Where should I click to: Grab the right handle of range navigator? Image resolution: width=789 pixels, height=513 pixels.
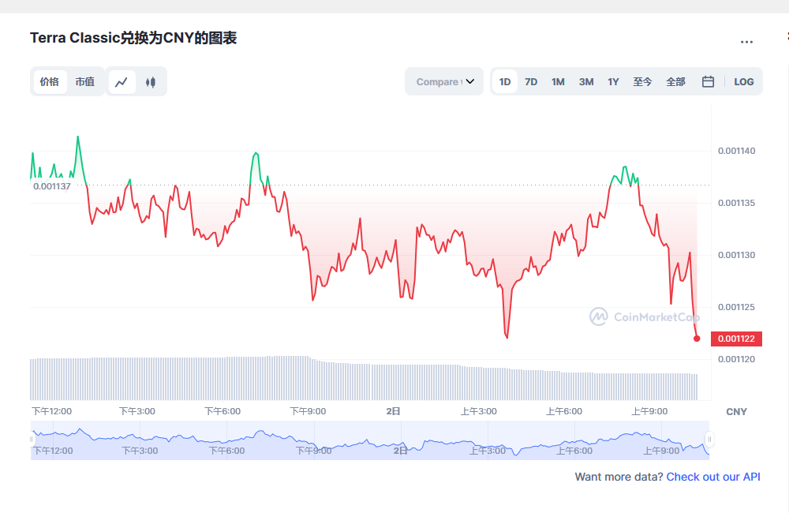(x=709, y=440)
